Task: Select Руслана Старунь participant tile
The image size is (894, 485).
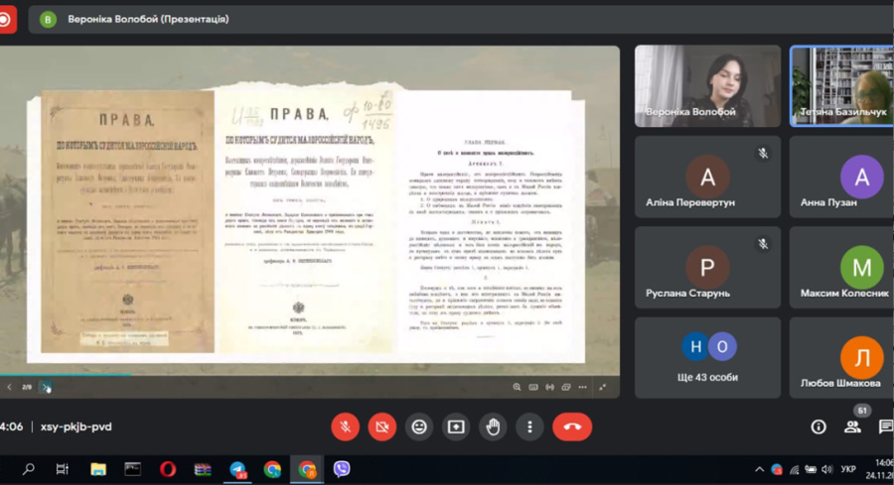Action: coord(707,268)
